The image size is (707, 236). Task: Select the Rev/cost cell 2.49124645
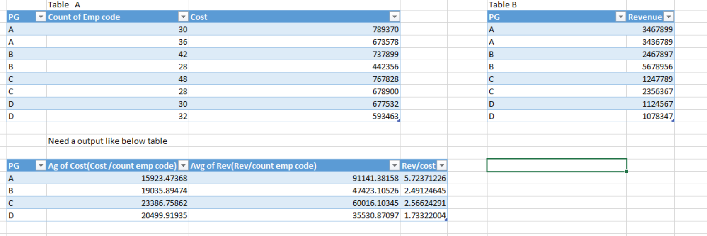tap(424, 191)
